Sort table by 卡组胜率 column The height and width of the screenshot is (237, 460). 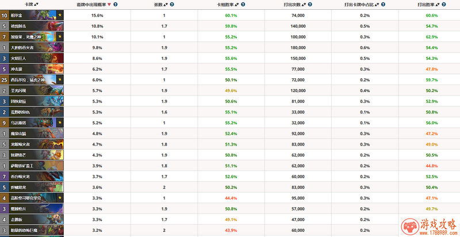pyautogui.click(x=227, y=5)
